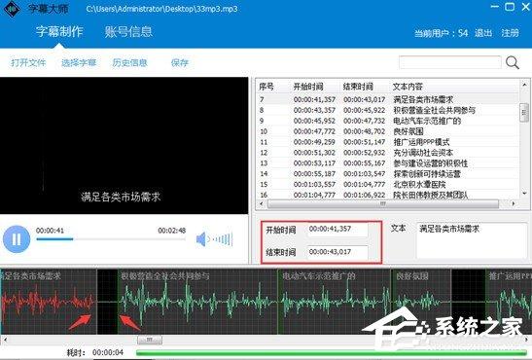Click the green 耗时 progress bar
The width and height of the screenshot is (532, 360).
pos(333,353)
